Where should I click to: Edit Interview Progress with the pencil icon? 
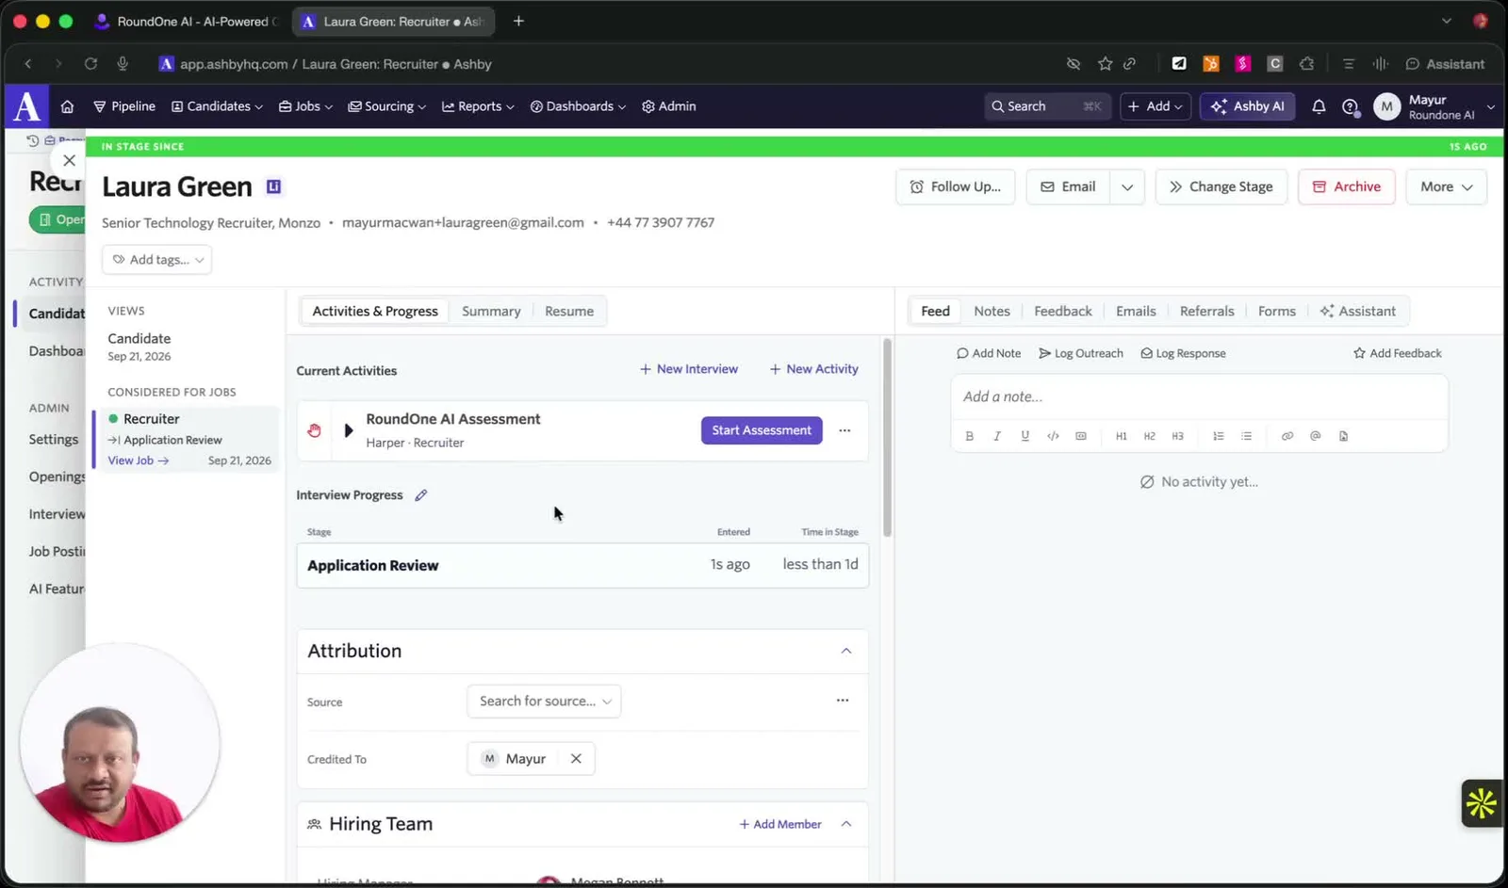pyautogui.click(x=420, y=495)
